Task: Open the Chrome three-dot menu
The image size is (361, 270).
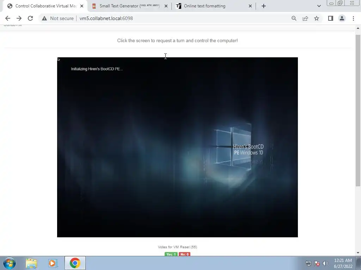Action: click(x=353, y=18)
